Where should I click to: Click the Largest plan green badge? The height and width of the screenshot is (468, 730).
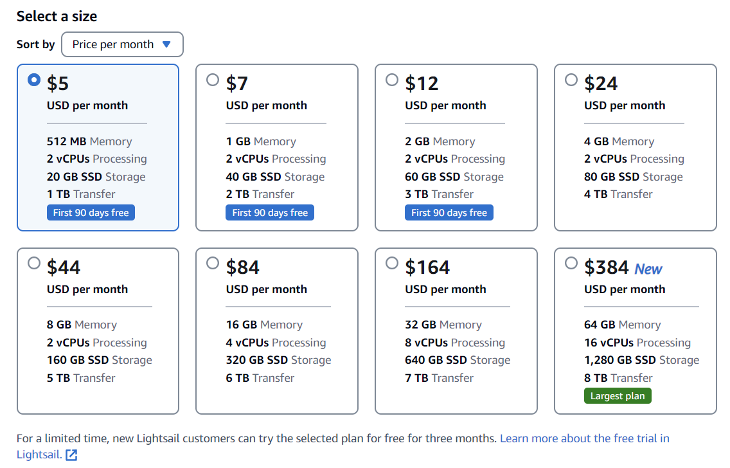pos(617,396)
